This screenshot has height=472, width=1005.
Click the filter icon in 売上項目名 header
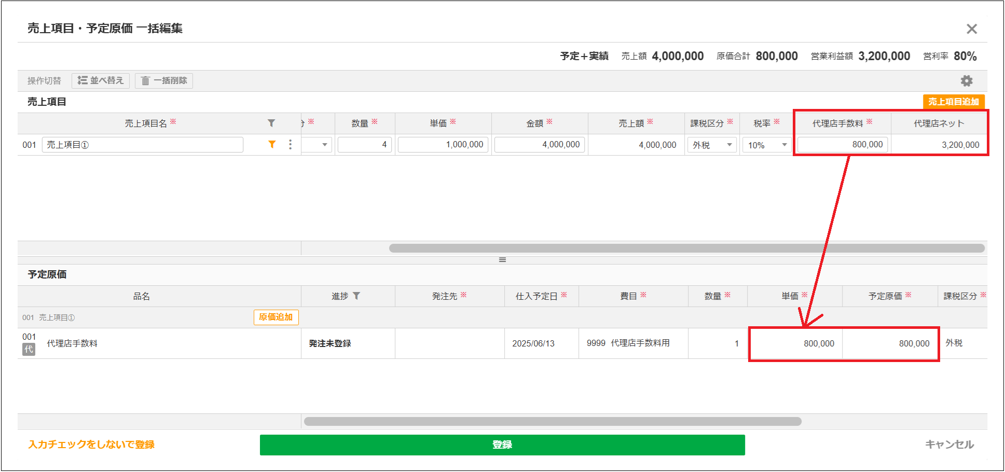[271, 123]
